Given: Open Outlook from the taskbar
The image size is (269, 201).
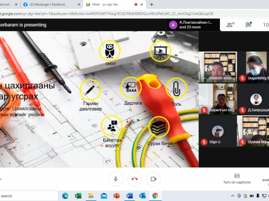Looking at the screenshot, I should tap(142, 196).
